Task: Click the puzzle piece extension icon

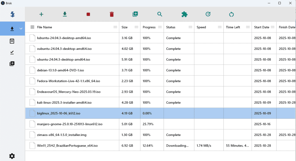Action: point(184,14)
